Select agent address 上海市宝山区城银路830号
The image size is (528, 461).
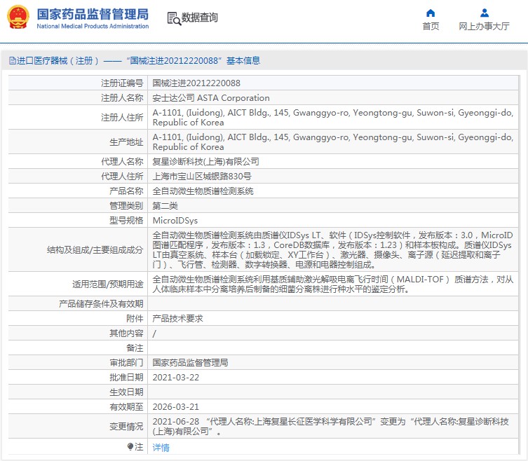(x=202, y=177)
